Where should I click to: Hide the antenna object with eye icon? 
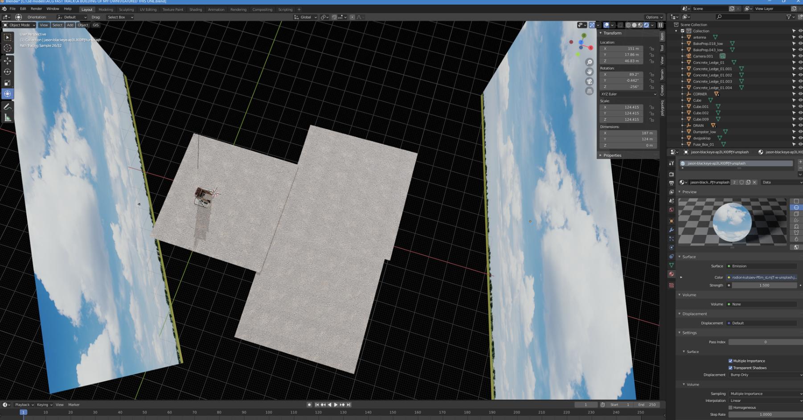click(800, 37)
